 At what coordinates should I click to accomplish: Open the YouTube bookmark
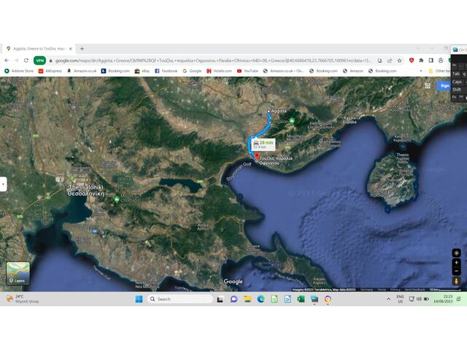tap(247, 71)
